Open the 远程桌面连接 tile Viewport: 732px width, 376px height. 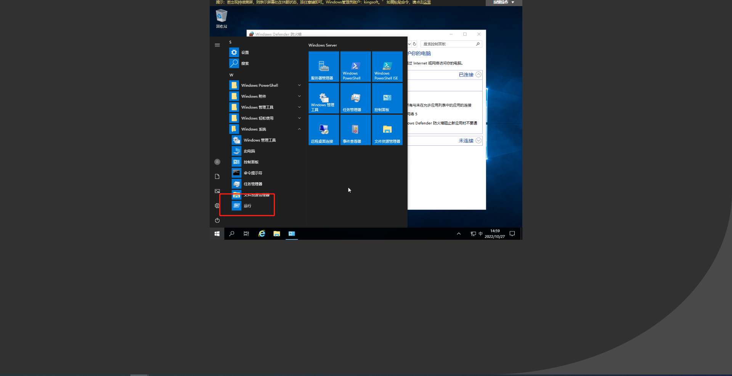[323, 130]
